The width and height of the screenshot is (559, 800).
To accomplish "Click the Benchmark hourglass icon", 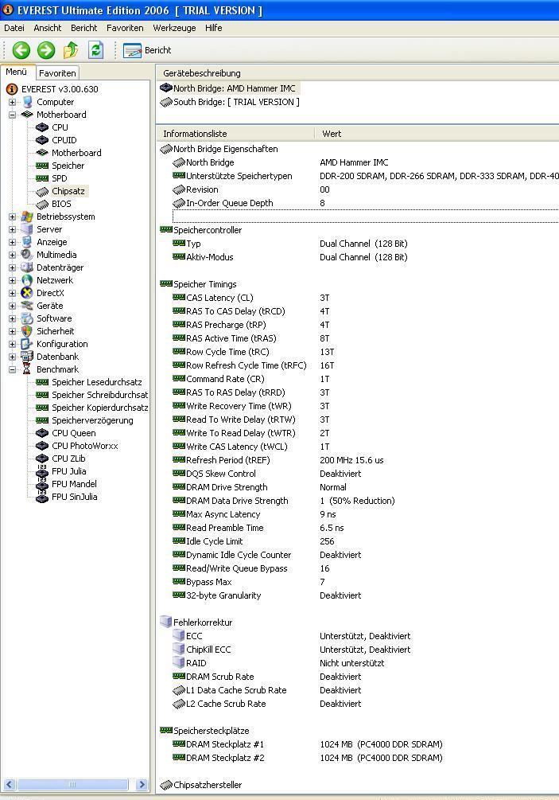I will point(27,369).
